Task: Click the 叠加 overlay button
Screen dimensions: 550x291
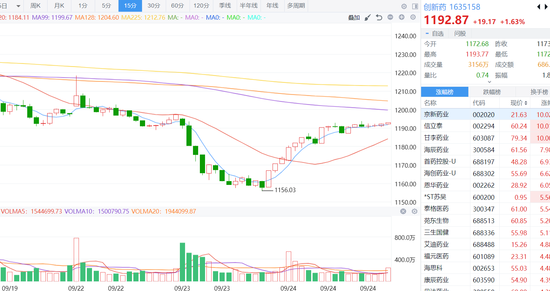Action: [354, 18]
